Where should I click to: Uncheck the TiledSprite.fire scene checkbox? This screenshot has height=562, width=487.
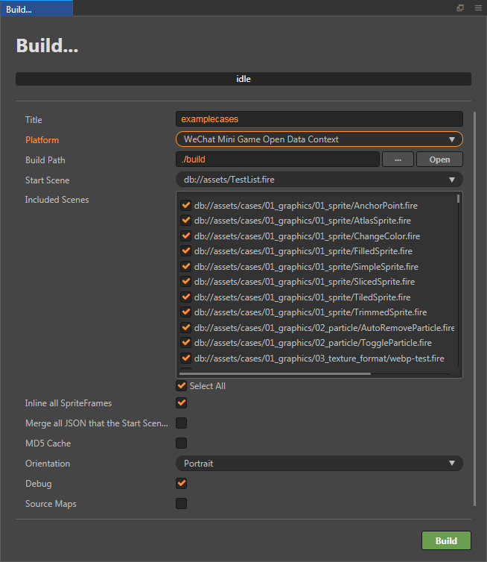[186, 297]
